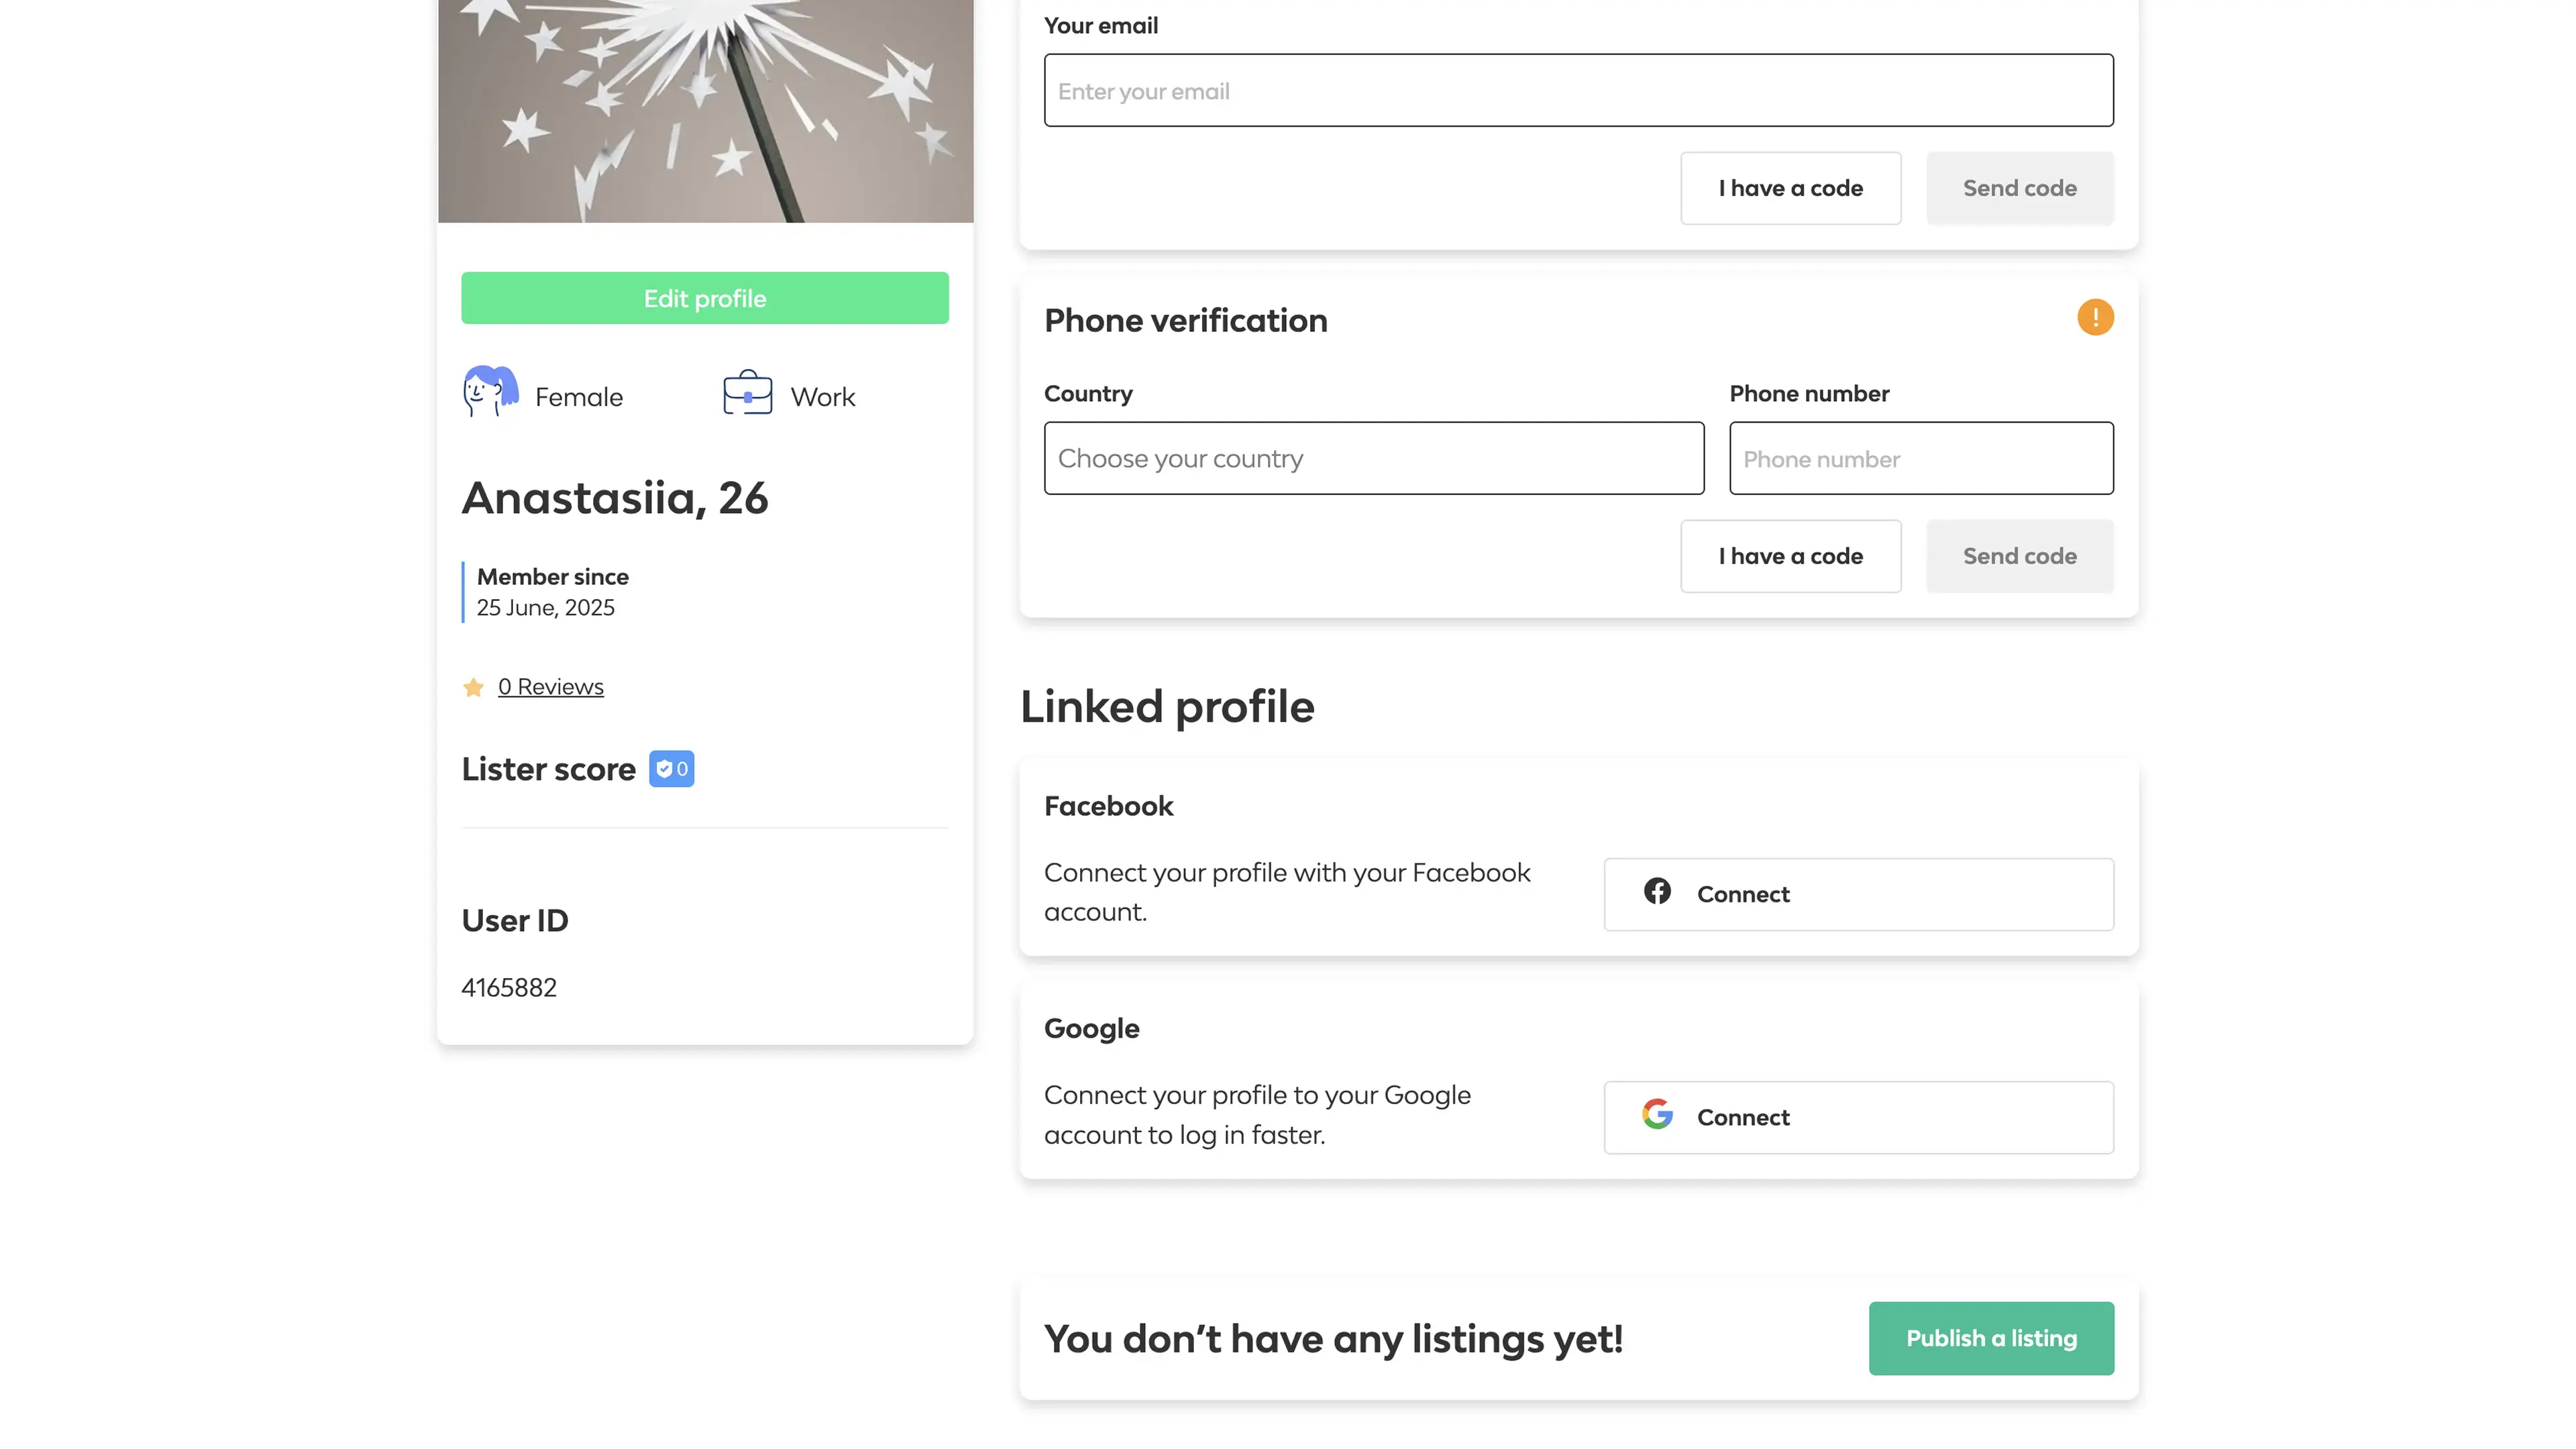This screenshot has height=1449, width=2576.
Task: Click the yellow reviews star icon
Action: click(474, 687)
